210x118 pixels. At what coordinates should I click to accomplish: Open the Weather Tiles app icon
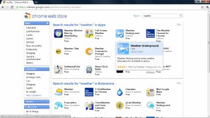tap(58, 51)
